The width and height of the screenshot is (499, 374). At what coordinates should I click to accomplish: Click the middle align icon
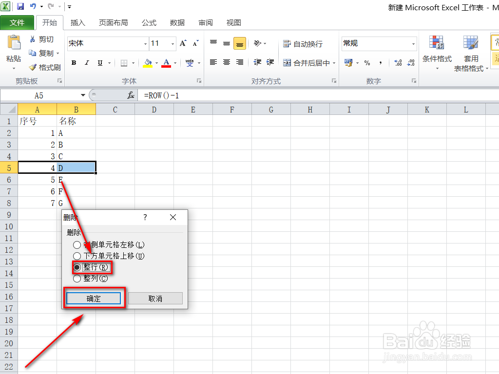pyautogui.click(x=227, y=43)
